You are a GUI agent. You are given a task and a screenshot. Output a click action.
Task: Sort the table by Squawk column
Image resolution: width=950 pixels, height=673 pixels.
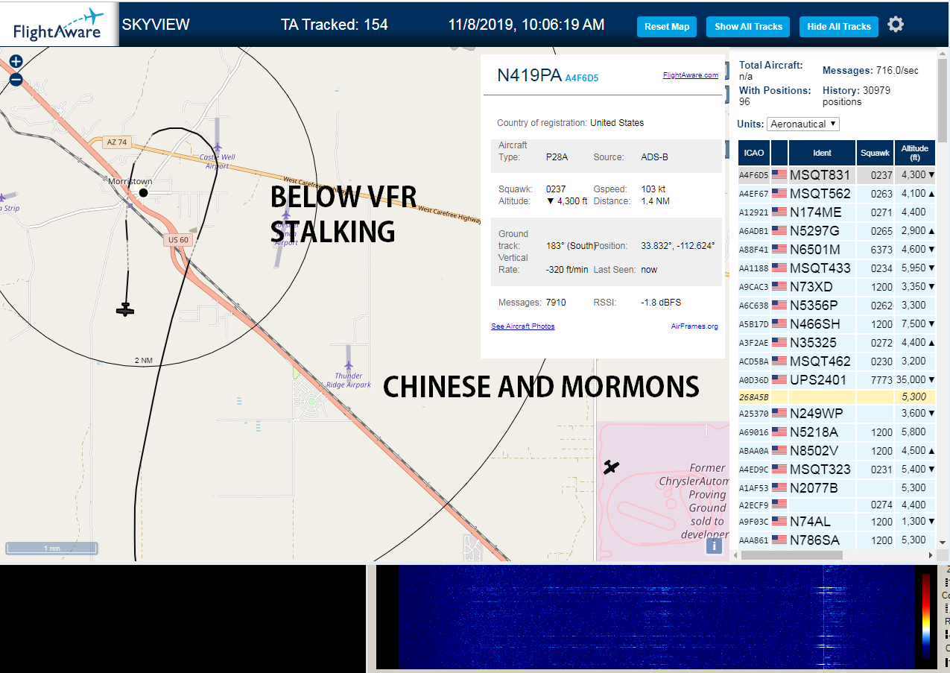point(875,153)
